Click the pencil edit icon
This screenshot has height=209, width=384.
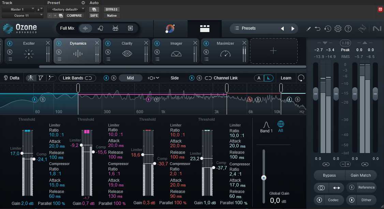(308, 29)
